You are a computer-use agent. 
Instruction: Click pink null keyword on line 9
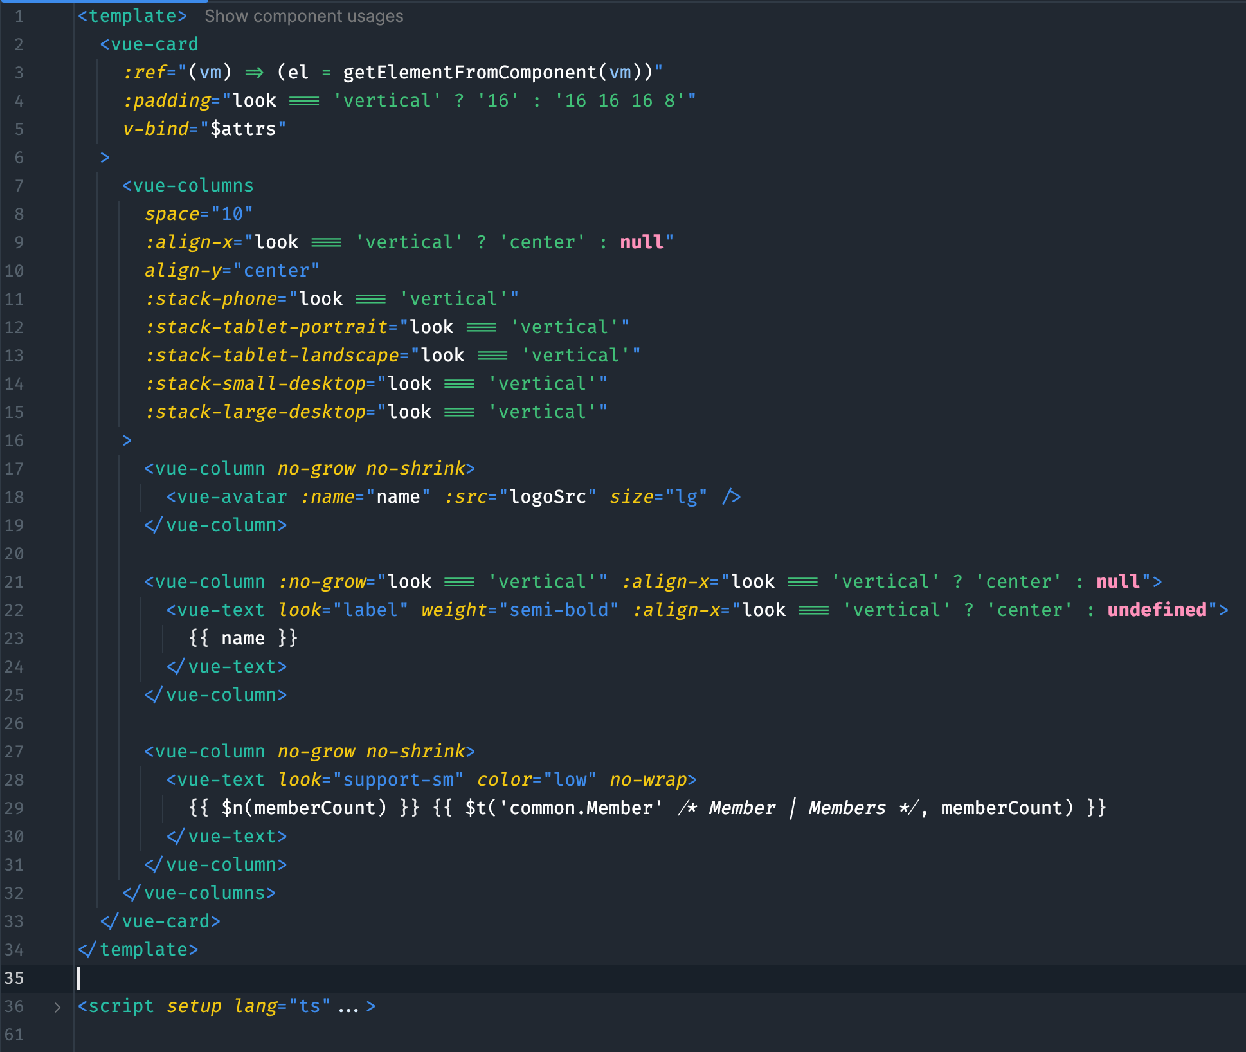pyautogui.click(x=642, y=242)
